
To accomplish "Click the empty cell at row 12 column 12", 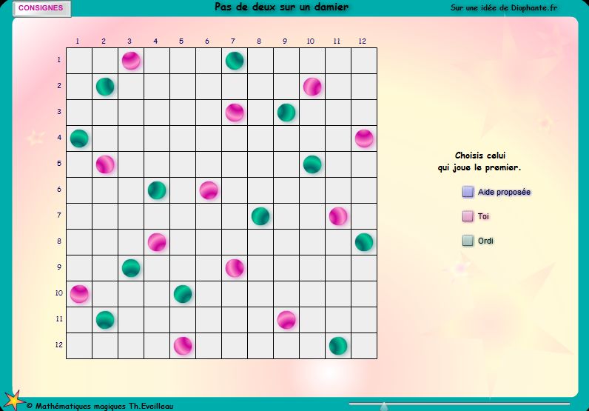I will 364,347.
